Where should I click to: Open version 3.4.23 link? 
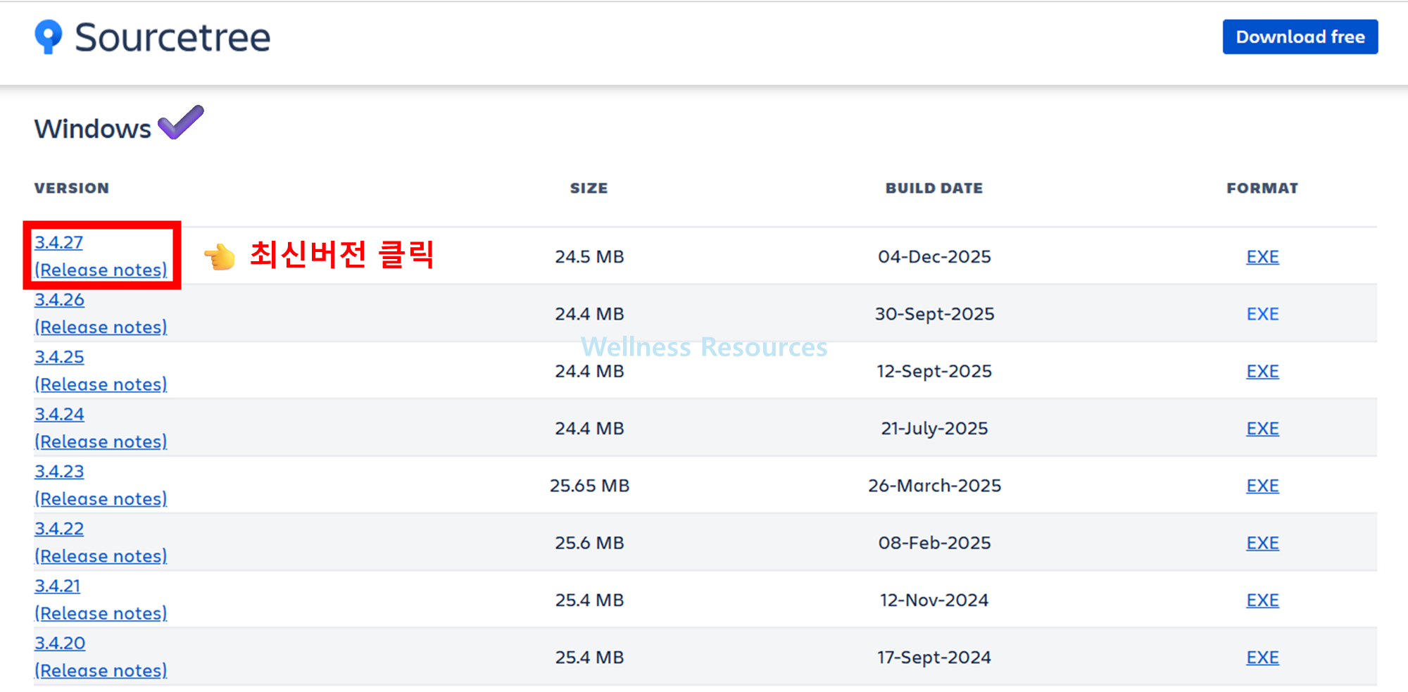pyautogui.click(x=60, y=472)
